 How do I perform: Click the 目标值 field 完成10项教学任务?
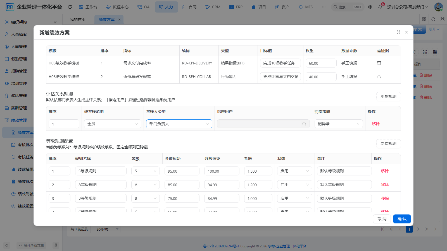coord(280,63)
